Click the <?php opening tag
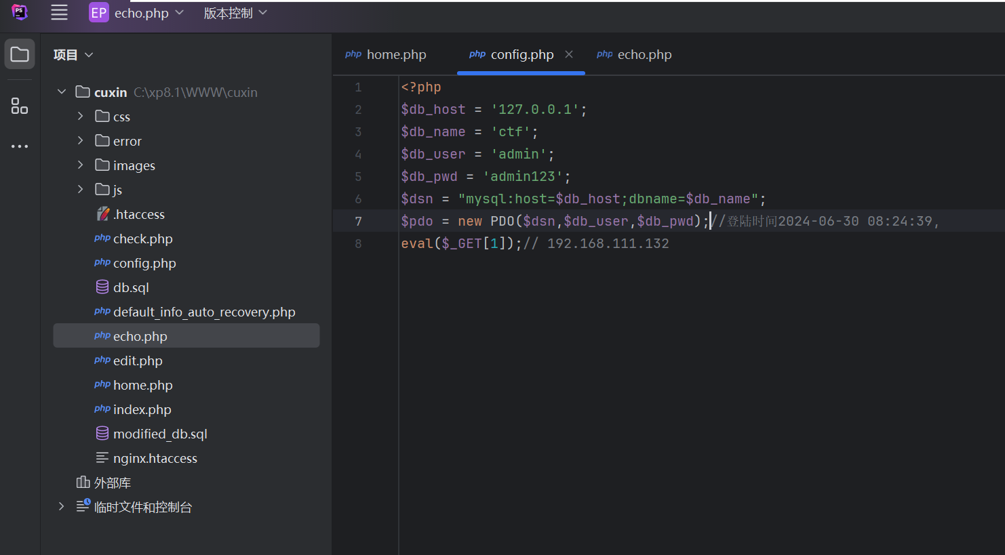The image size is (1005, 555). (x=421, y=87)
